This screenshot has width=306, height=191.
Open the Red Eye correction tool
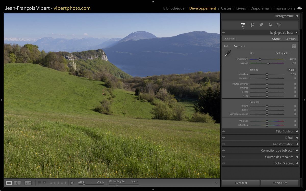coord(270,25)
